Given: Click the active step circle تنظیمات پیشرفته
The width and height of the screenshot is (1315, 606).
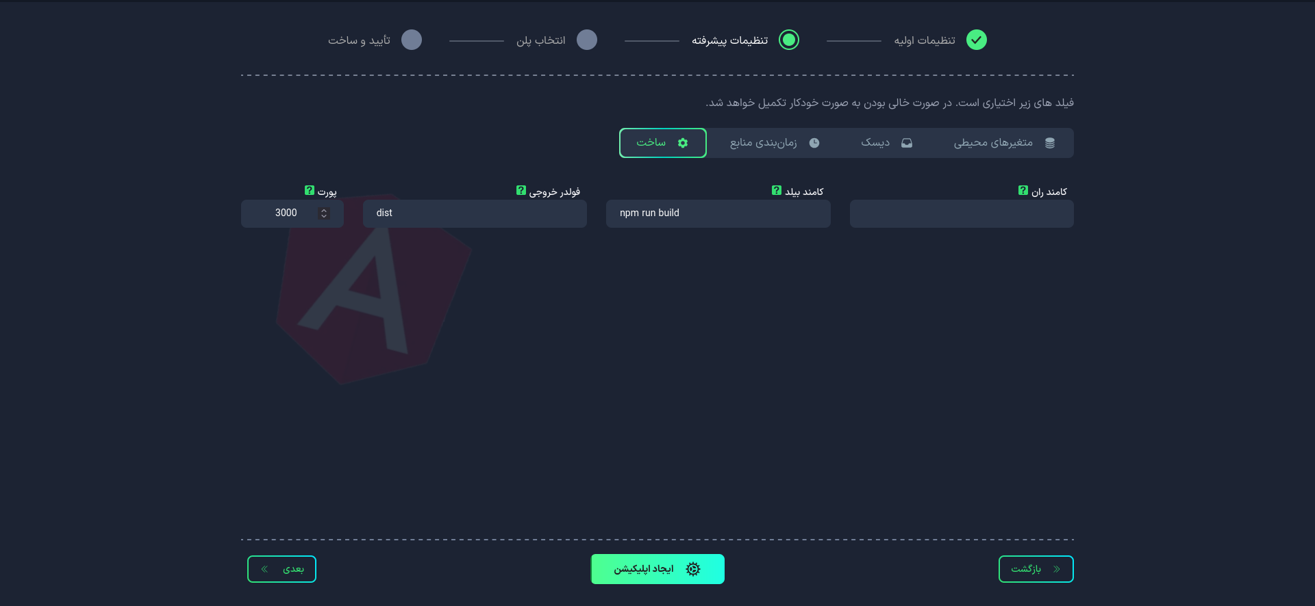Looking at the screenshot, I should [789, 40].
